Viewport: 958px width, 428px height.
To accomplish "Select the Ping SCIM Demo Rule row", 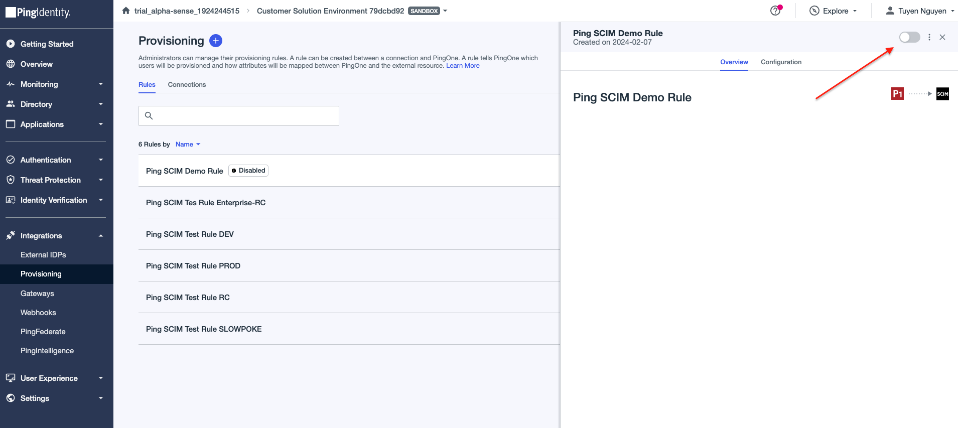I will 349,171.
